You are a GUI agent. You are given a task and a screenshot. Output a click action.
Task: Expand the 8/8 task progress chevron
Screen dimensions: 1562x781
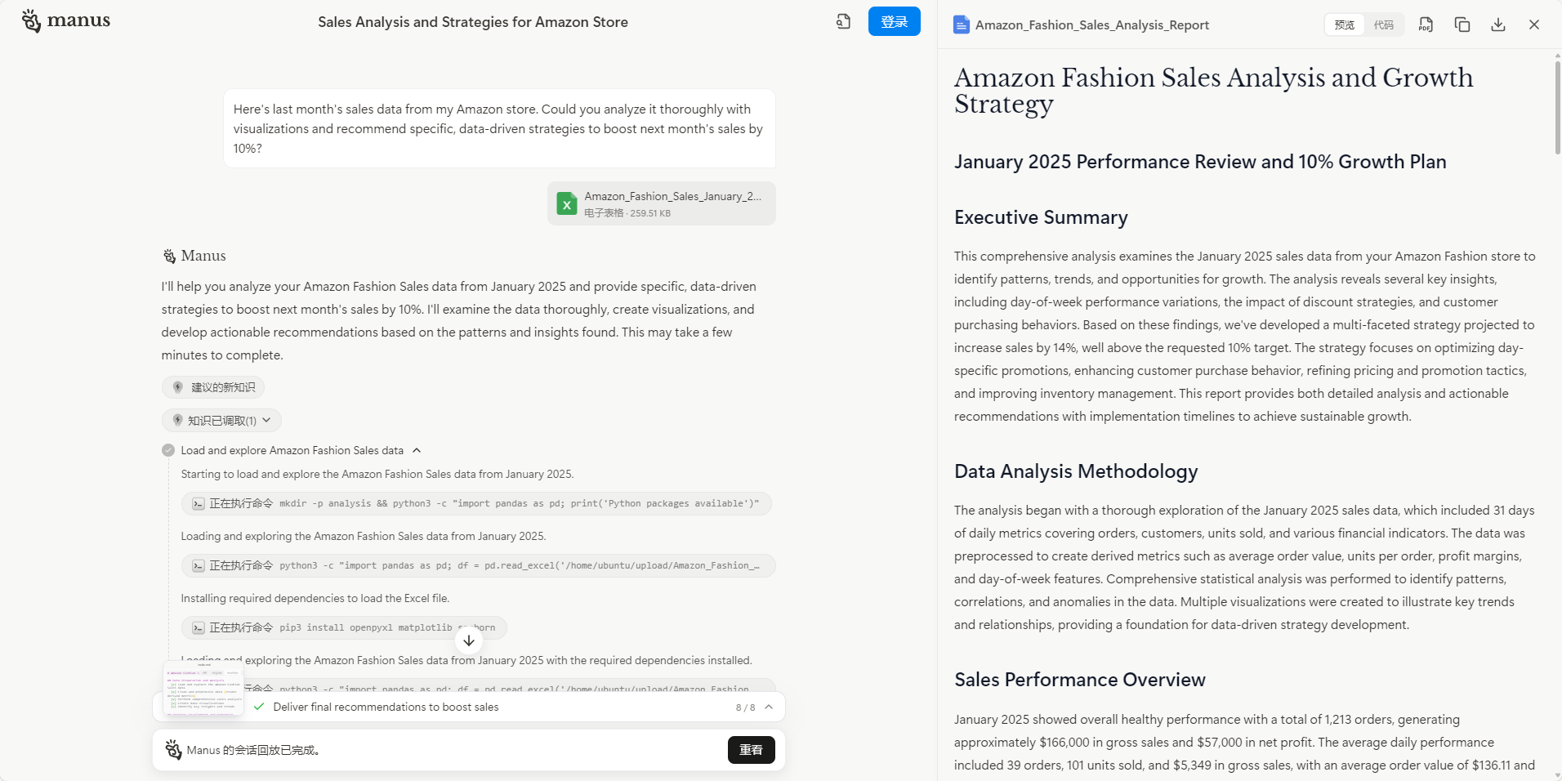point(769,707)
